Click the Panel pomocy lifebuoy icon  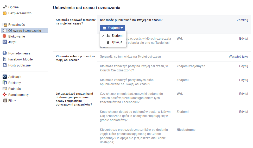pyautogui.click(x=5, y=95)
